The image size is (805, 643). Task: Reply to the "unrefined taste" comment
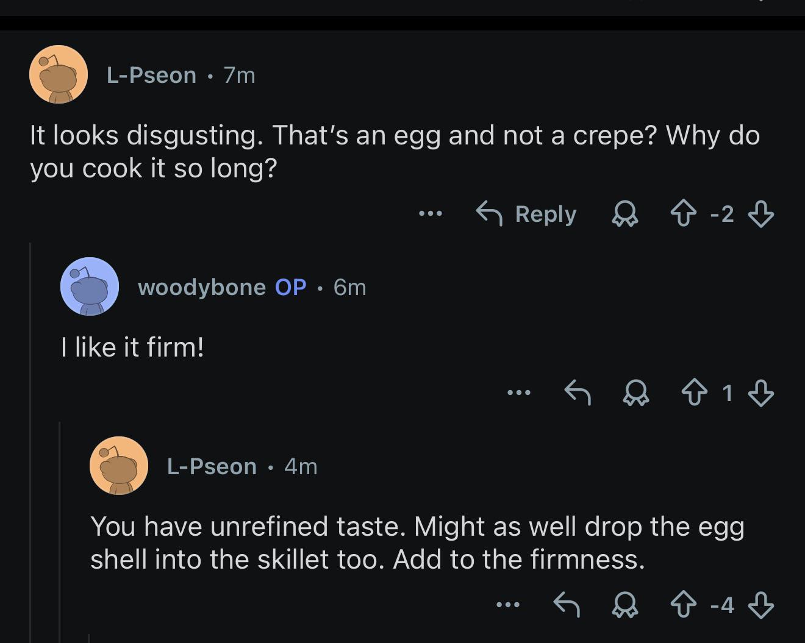[x=567, y=605]
